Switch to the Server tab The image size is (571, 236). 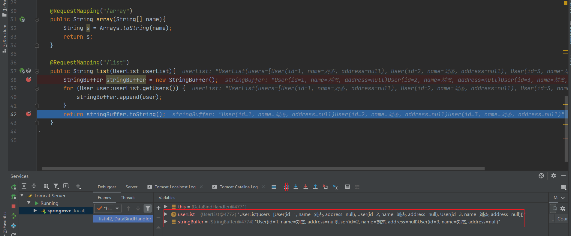[x=131, y=187]
